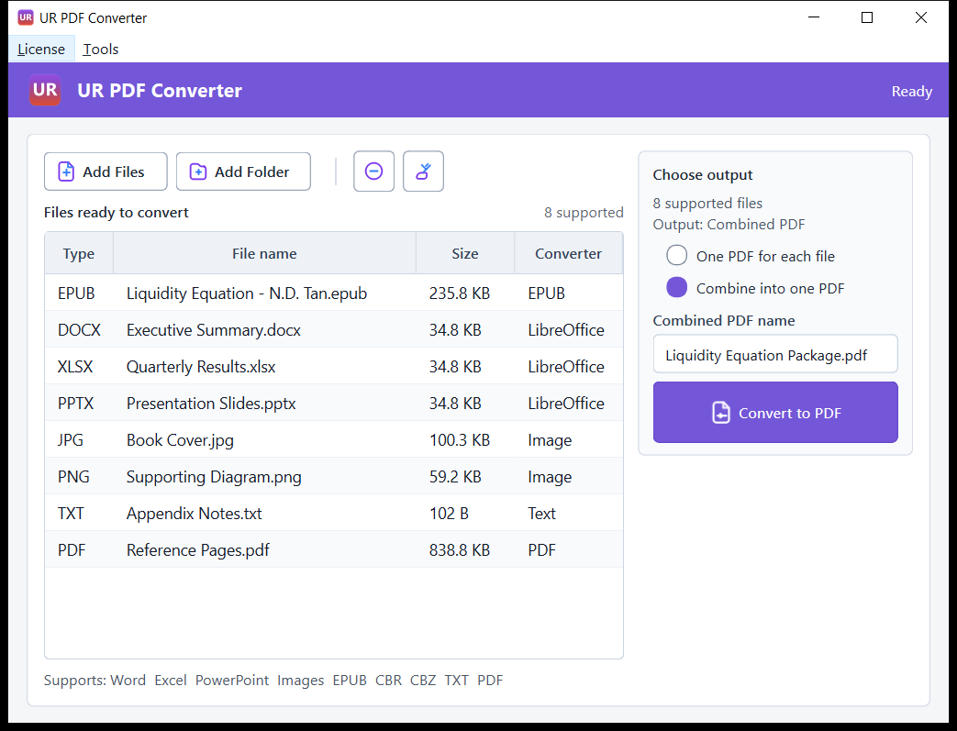957x731 pixels.
Task: Click the Converter column header
Action: click(x=568, y=253)
